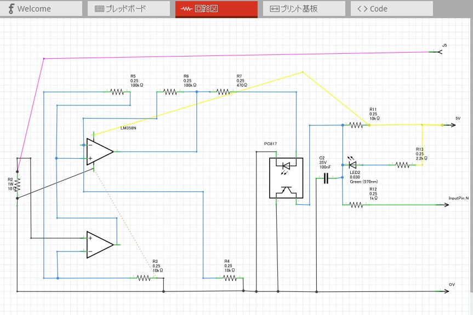The image size is (473, 315).
Task: Open the ブレッドボード tab
Action: [128, 9]
